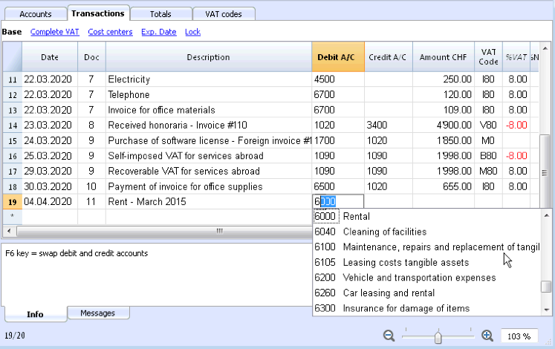555x349 pixels.
Task: Click the table vertical scroll up arrow
Action: tap(545, 48)
